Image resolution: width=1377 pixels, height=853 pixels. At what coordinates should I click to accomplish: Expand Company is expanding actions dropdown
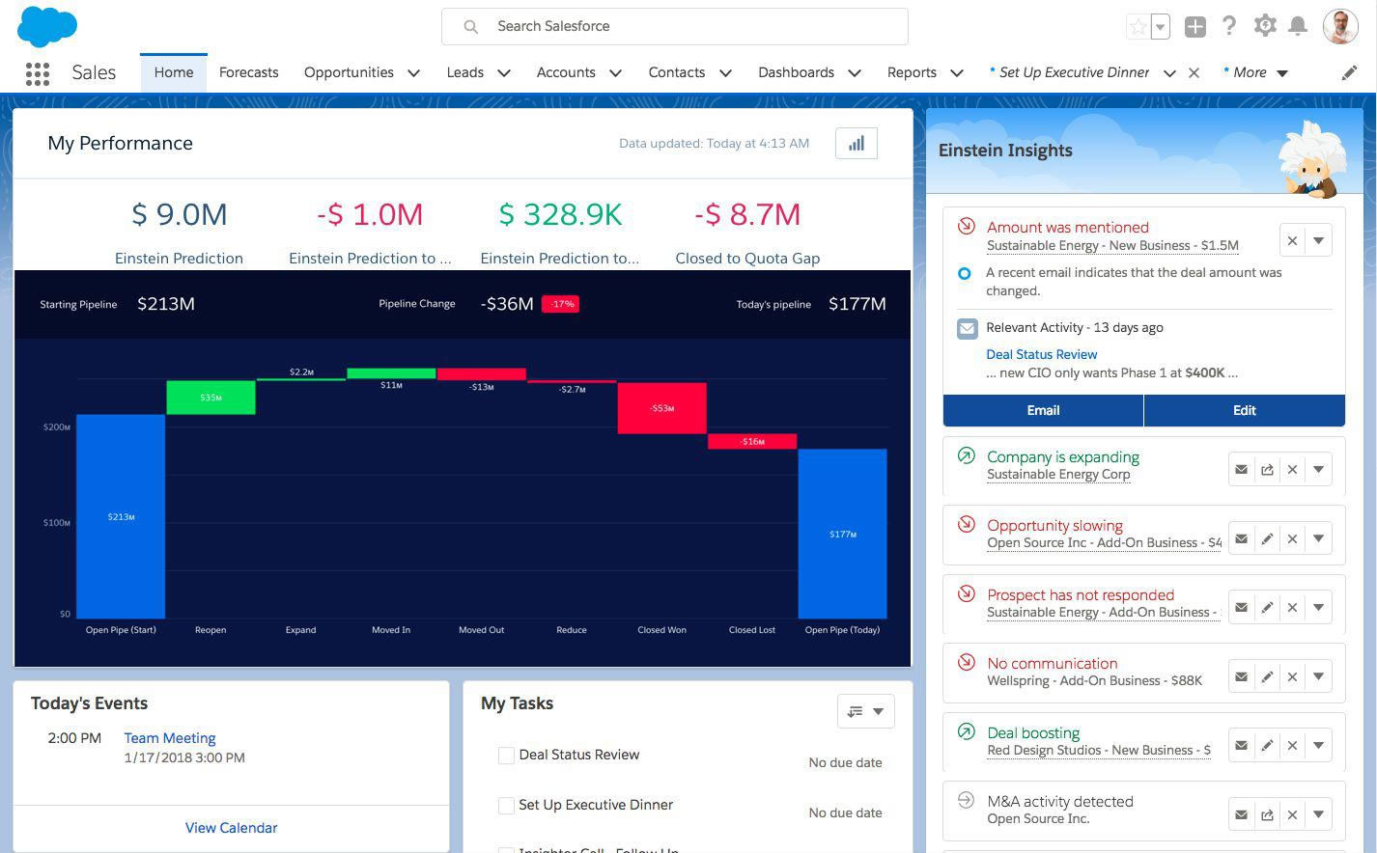(x=1318, y=470)
